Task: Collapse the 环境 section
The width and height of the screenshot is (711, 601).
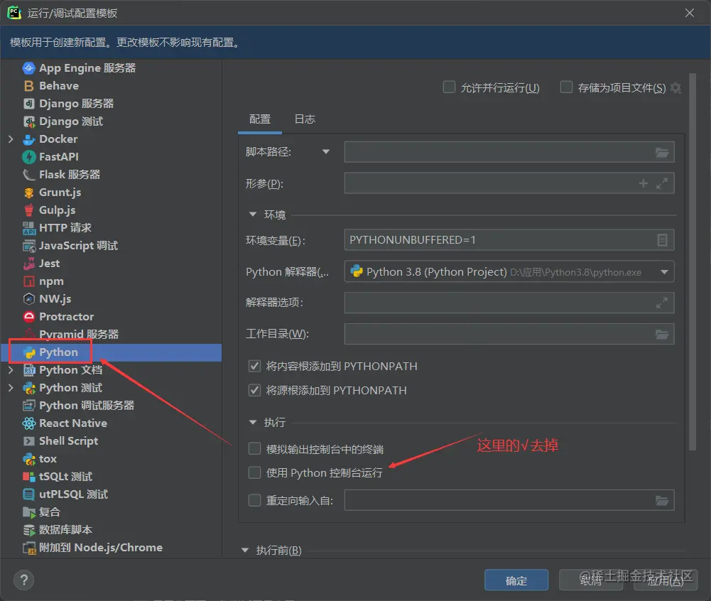Action: tap(253, 214)
